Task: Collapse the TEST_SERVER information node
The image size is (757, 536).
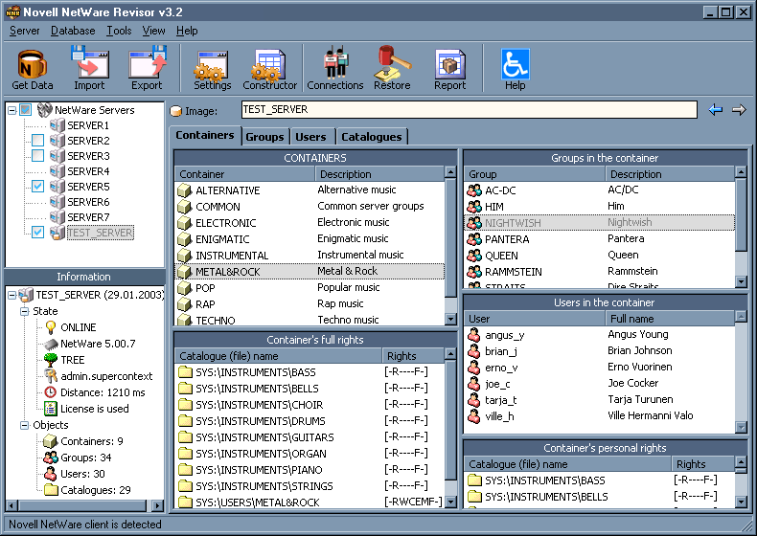Action: (12, 295)
